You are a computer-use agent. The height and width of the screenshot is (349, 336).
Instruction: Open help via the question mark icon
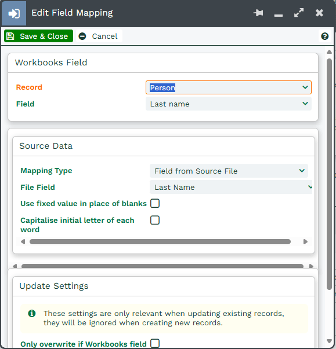click(x=324, y=36)
